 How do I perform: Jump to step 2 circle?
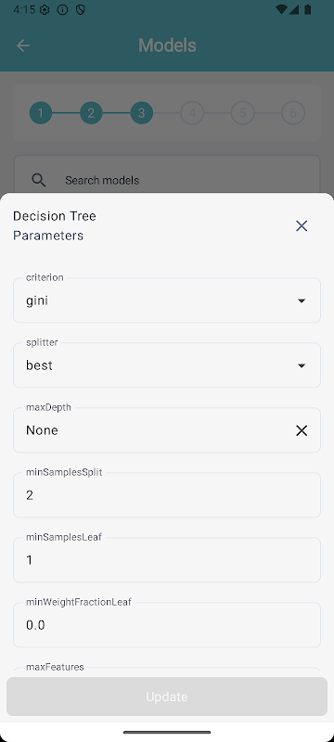coord(91,113)
